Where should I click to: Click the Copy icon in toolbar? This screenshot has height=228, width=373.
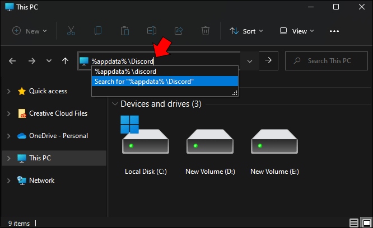point(98,31)
